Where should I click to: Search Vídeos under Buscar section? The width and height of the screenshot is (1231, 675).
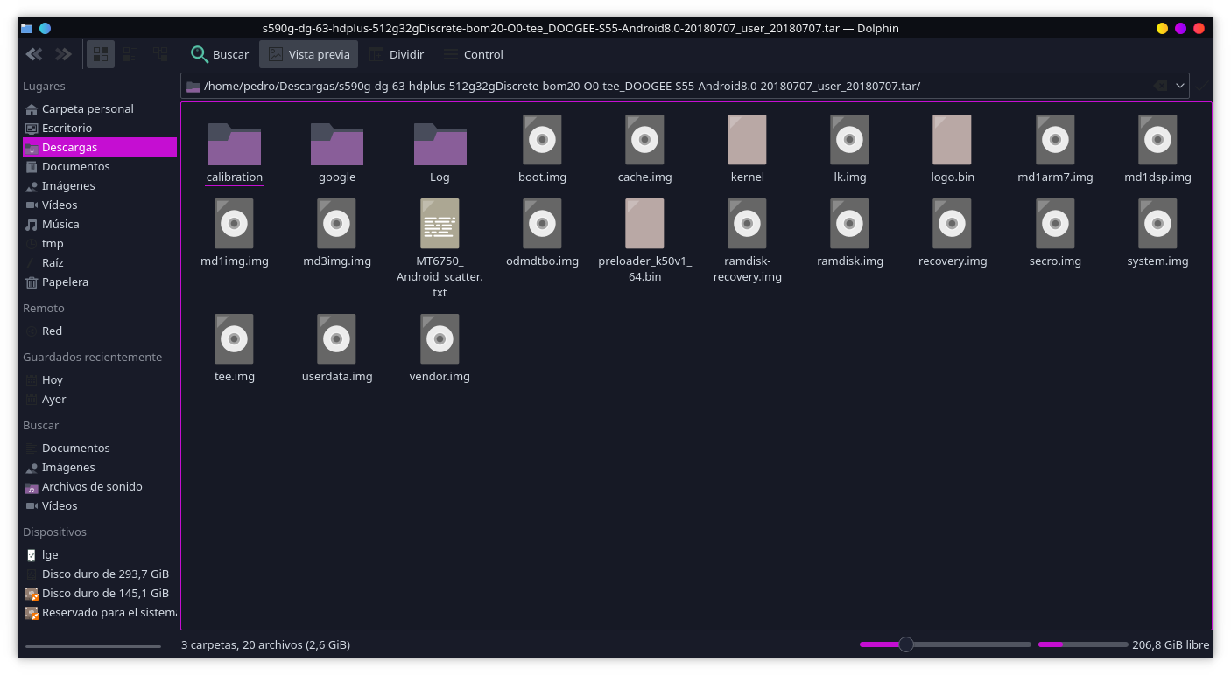[100, 506]
